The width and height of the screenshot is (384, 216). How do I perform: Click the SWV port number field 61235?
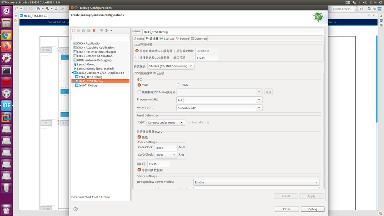(x=158, y=164)
